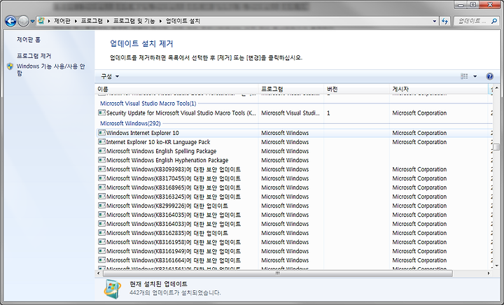
Task: Click the installed updates icon in details pane
Action: coord(113,289)
